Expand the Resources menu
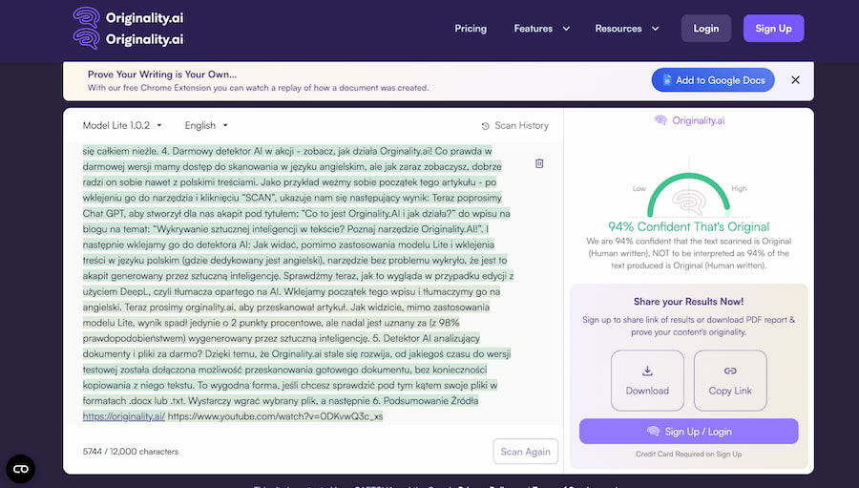Viewport: 859px width, 488px height. pyautogui.click(x=627, y=29)
